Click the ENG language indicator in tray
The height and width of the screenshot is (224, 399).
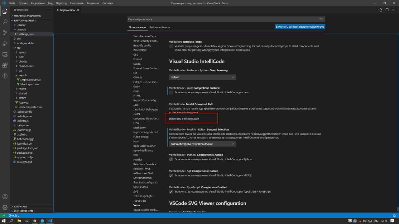coord(376,221)
